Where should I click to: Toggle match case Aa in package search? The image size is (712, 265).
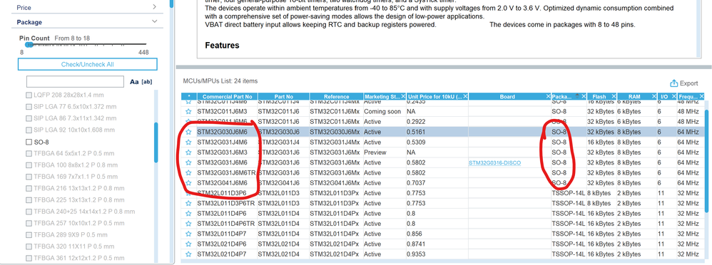tap(134, 82)
